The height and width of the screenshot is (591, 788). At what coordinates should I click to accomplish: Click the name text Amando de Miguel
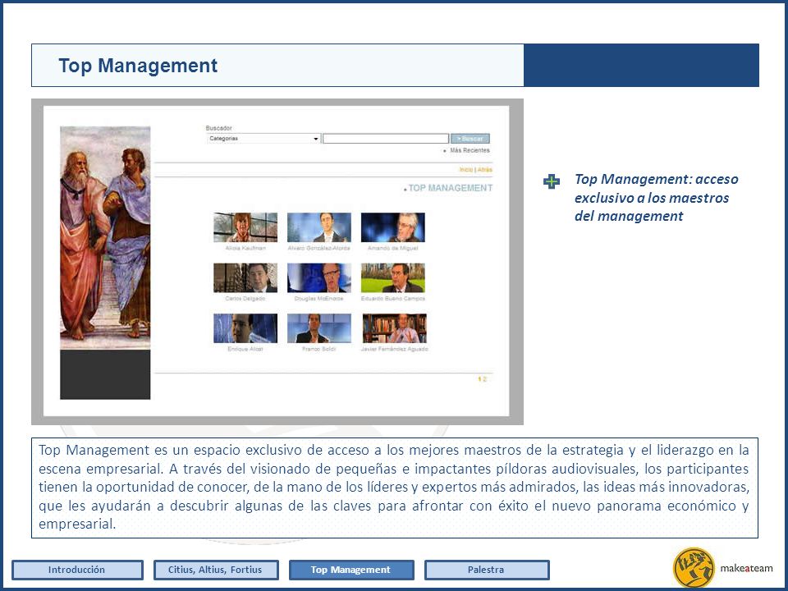click(393, 248)
